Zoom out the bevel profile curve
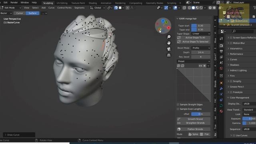This screenshot has width=256, height=144. point(182,66)
